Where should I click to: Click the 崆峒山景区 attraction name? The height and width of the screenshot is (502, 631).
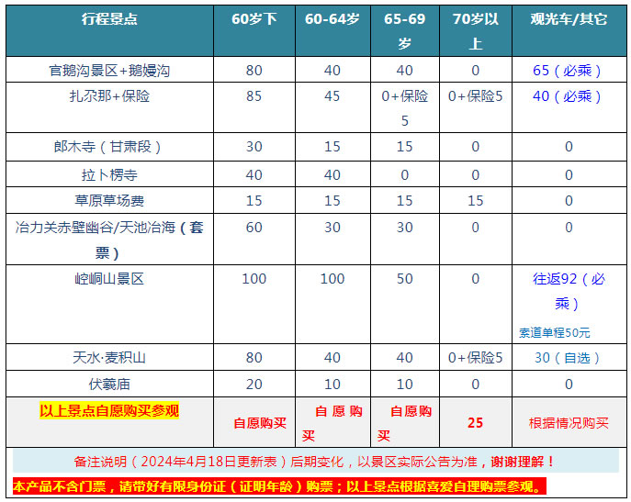109,279
